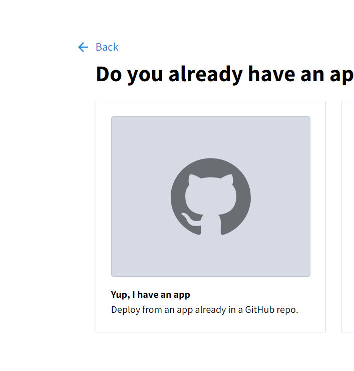Select the gray GitHub image tile
This screenshot has height=371, width=354.
(211, 197)
